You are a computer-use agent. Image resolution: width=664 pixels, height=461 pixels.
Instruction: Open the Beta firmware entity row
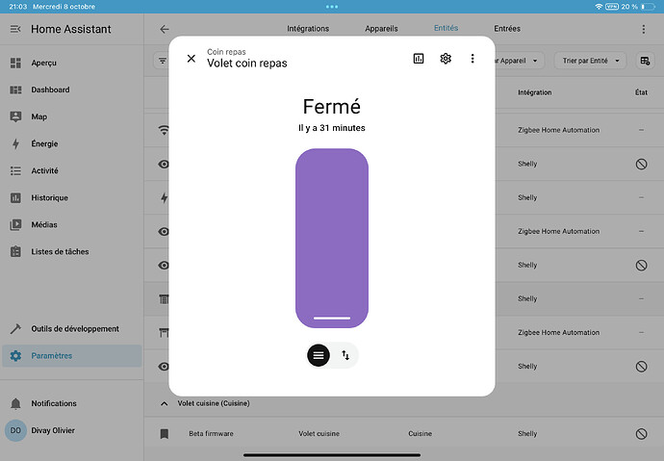point(404,433)
